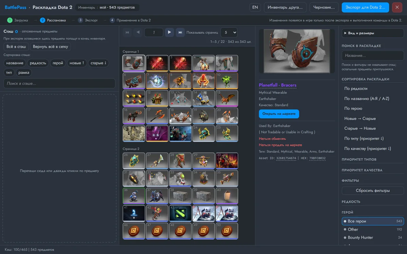
Task: Toggle stash sort by 'тип'
Action: (9, 72)
